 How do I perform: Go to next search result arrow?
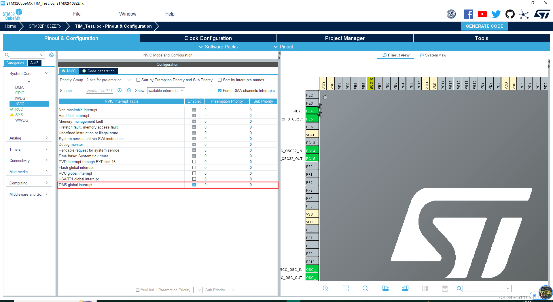pyautogui.click(x=129, y=90)
